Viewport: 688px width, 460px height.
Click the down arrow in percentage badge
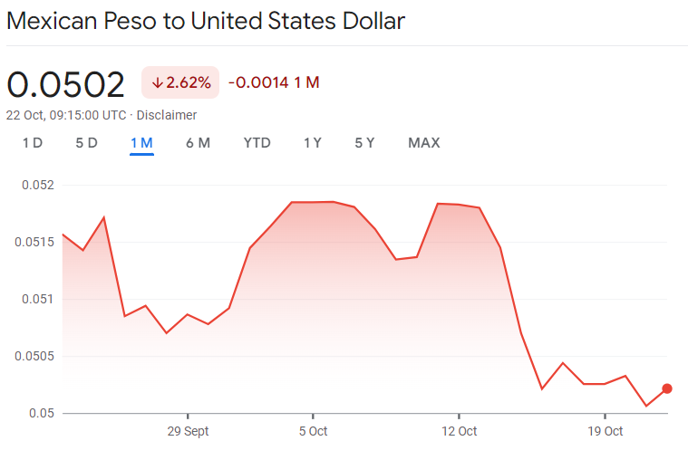click(x=157, y=83)
